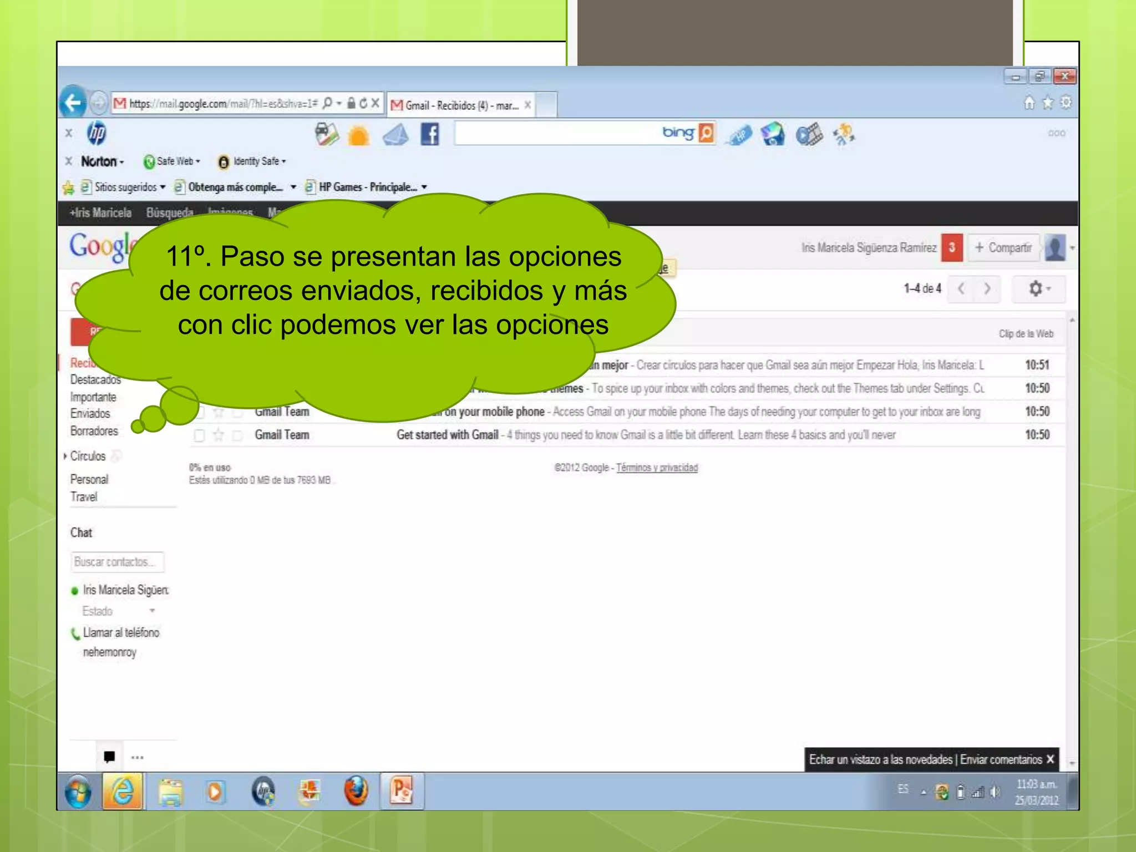Check the Get started with Gmail email
The height and width of the screenshot is (852, 1136).
tap(199, 435)
